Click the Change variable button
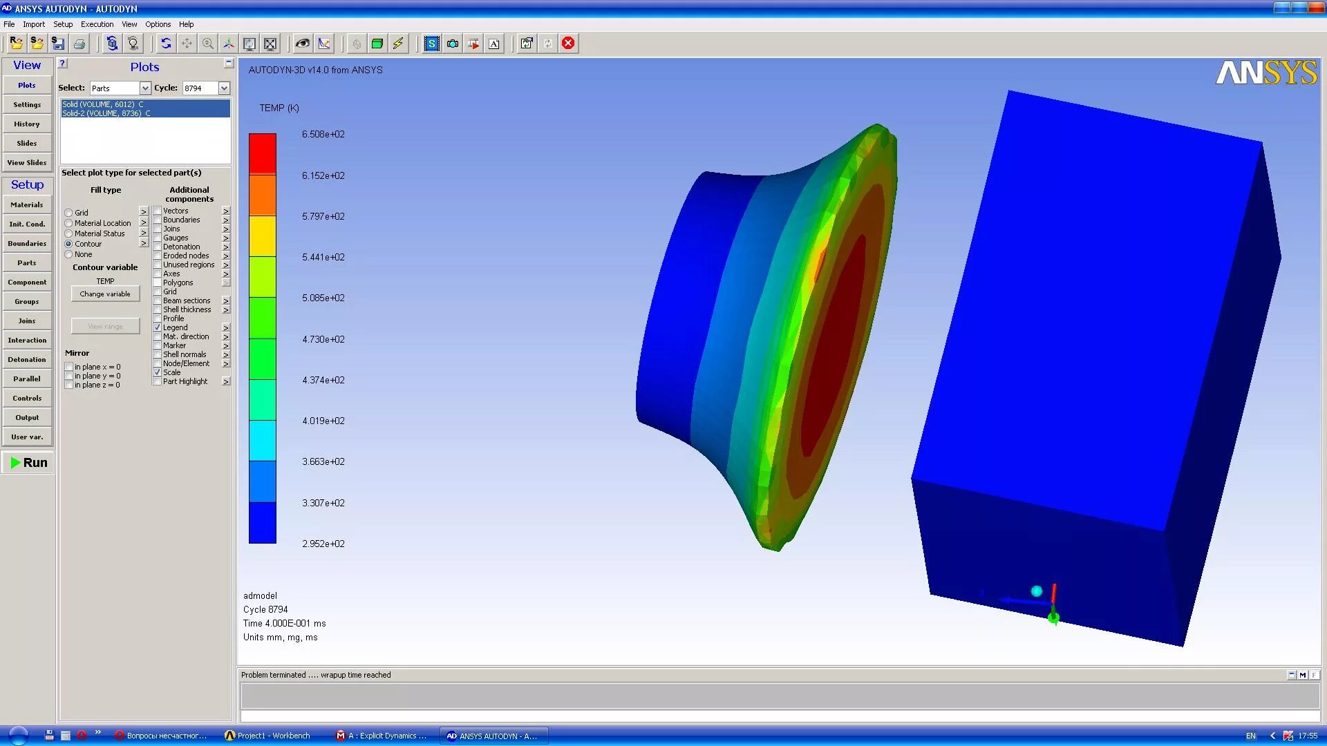 [x=105, y=294]
